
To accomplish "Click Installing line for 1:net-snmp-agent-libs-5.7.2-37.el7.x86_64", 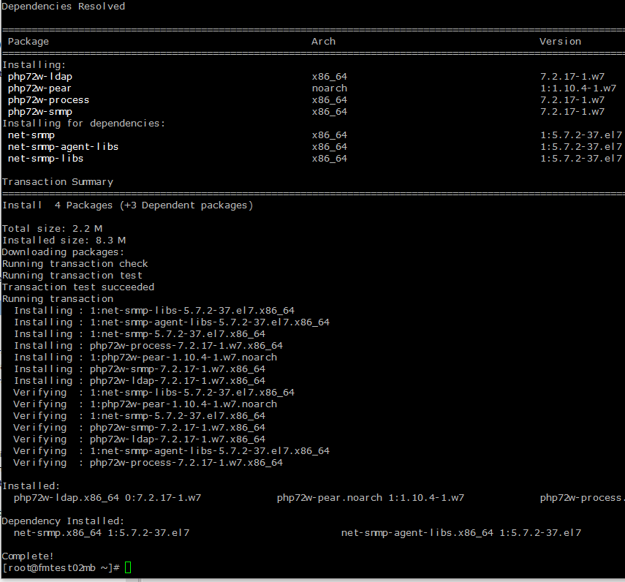I will 172,322.
